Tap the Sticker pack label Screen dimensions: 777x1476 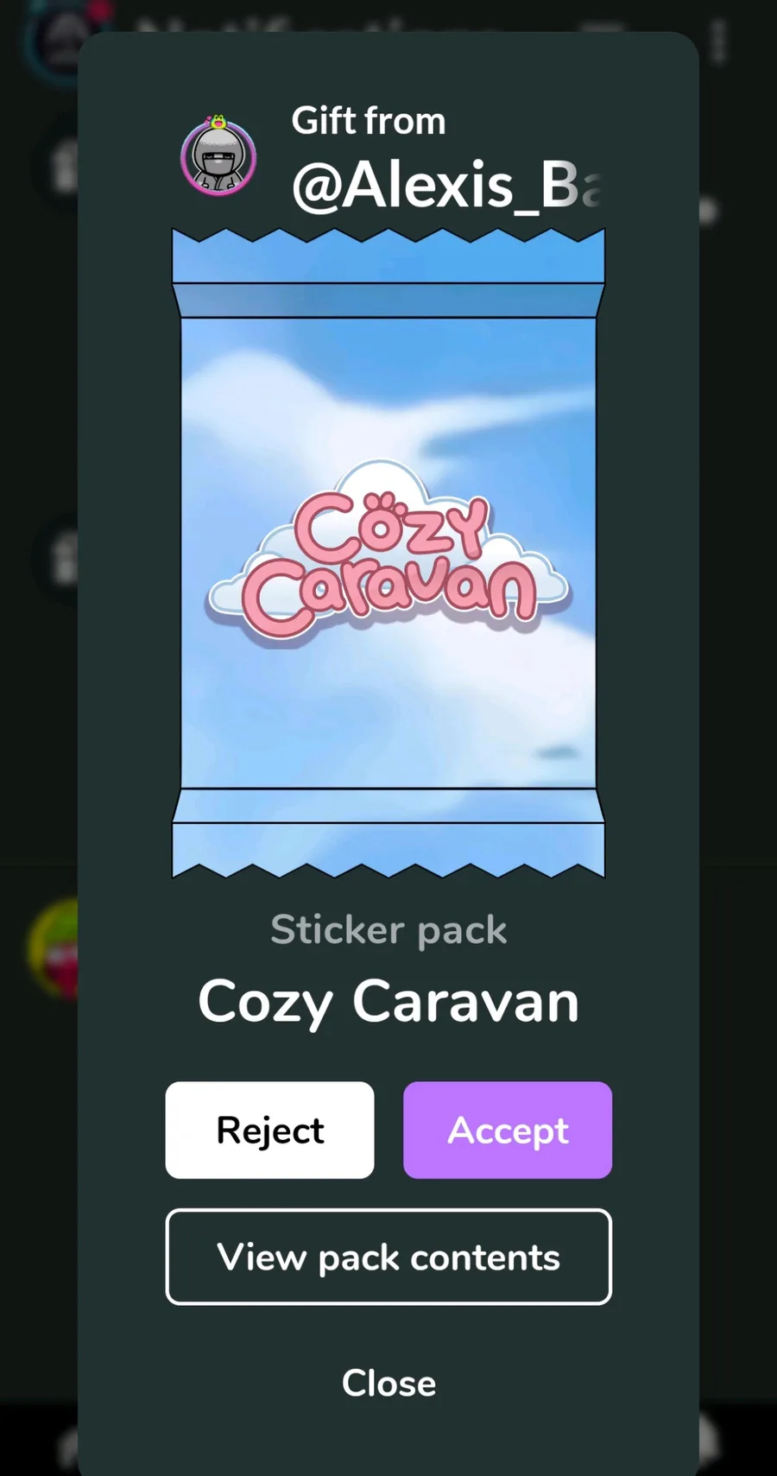(x=388, y=930)
